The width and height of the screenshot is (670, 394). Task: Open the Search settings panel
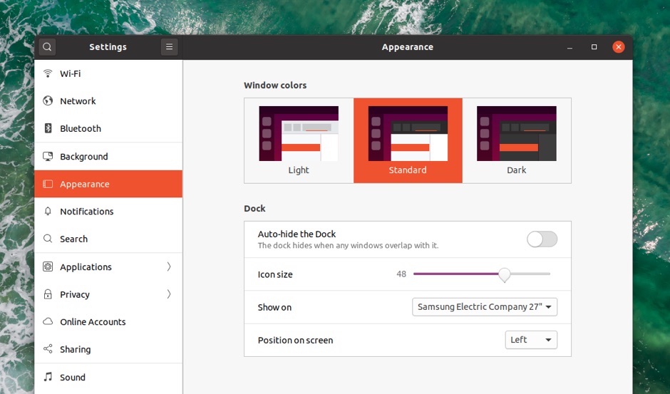(73, 239)
